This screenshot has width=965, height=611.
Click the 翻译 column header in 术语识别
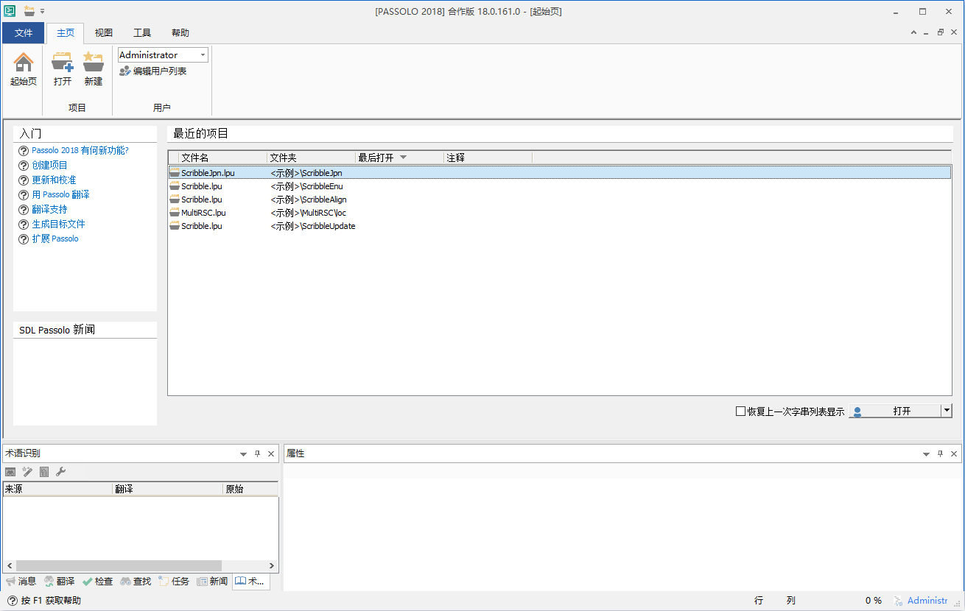click(x=167, y=489)
